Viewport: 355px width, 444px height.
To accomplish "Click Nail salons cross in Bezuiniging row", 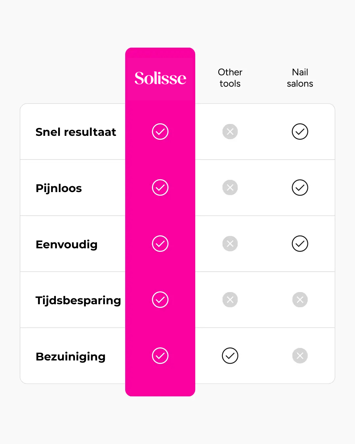I will [300, 356].
